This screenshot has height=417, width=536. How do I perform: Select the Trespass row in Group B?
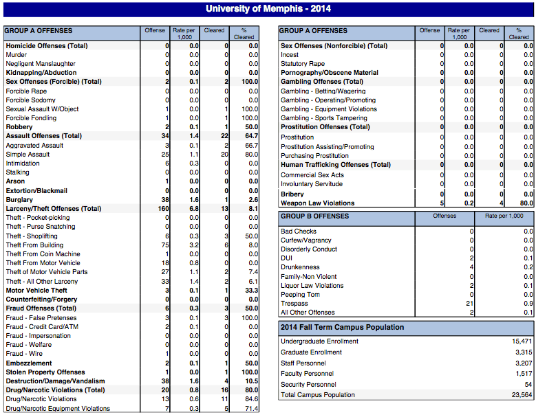point(294,304)
